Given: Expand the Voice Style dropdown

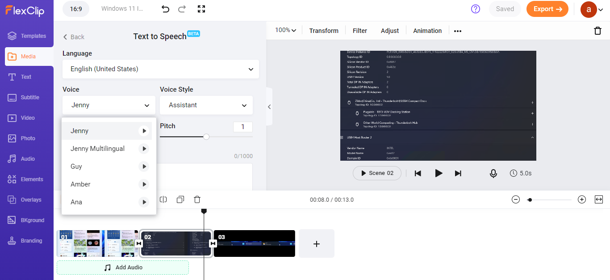Looking at the screenshot, I should pos(206,106).
